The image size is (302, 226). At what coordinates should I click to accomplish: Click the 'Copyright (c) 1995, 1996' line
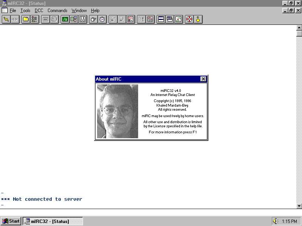[x=173, y=101]
